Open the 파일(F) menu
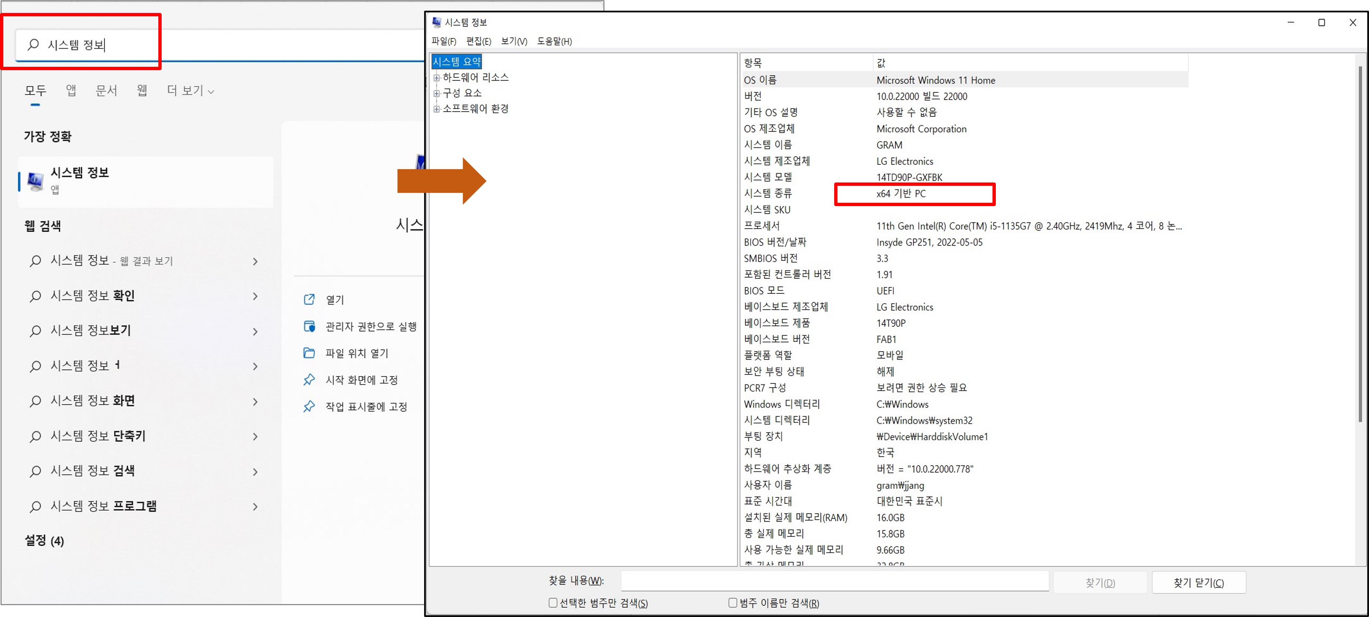The image size is (1369, 617). [x=445, y=41]
